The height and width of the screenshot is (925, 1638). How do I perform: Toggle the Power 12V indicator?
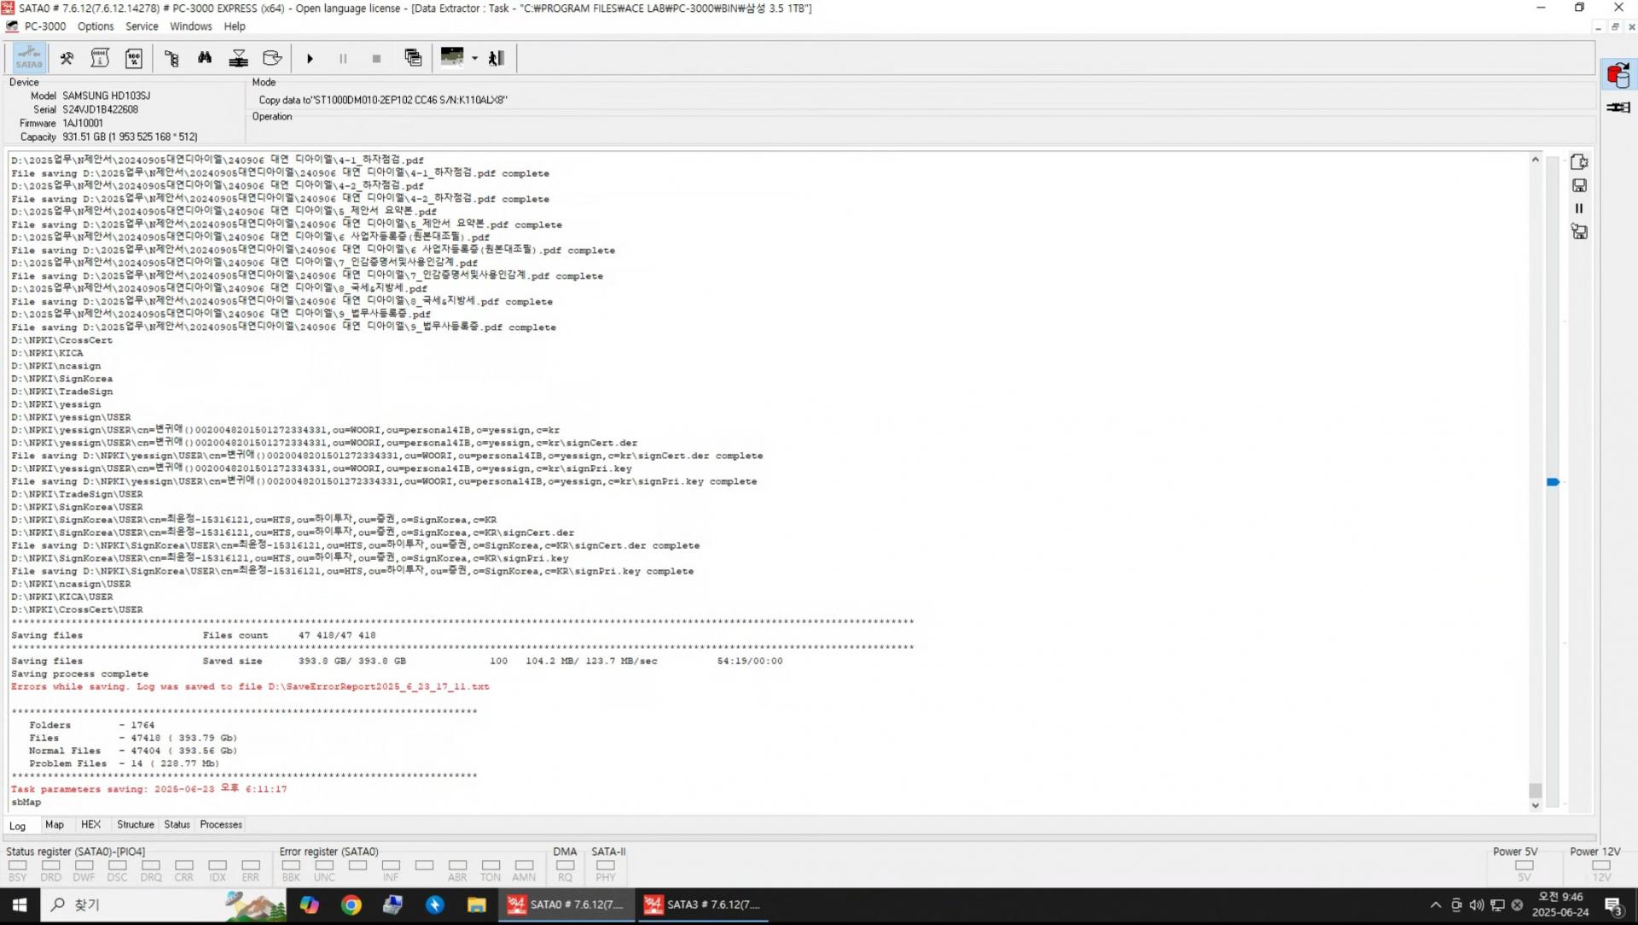[x=1601, y=865]
